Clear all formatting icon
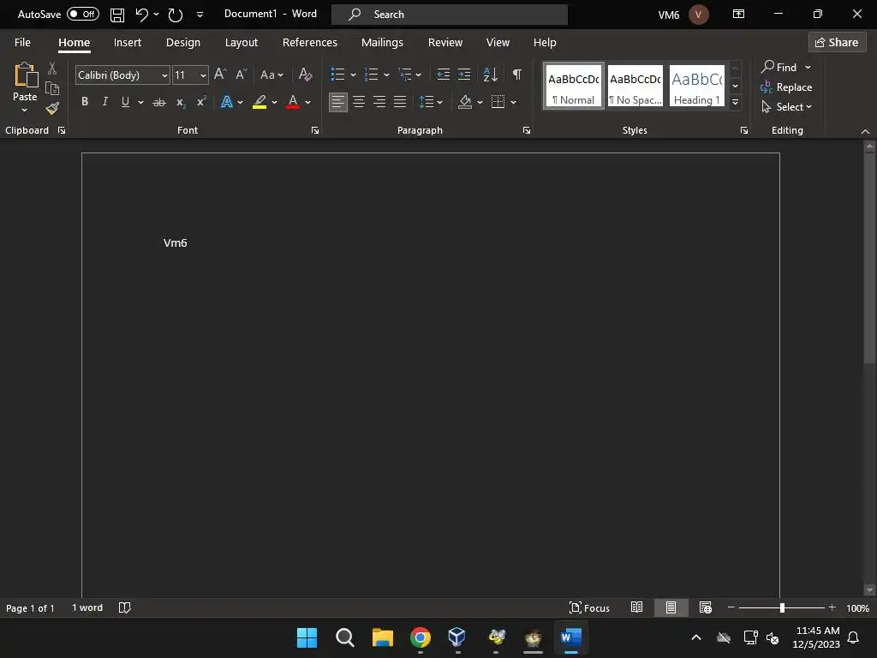This screenshot has height=658, width=877. (x=306, y=75)
